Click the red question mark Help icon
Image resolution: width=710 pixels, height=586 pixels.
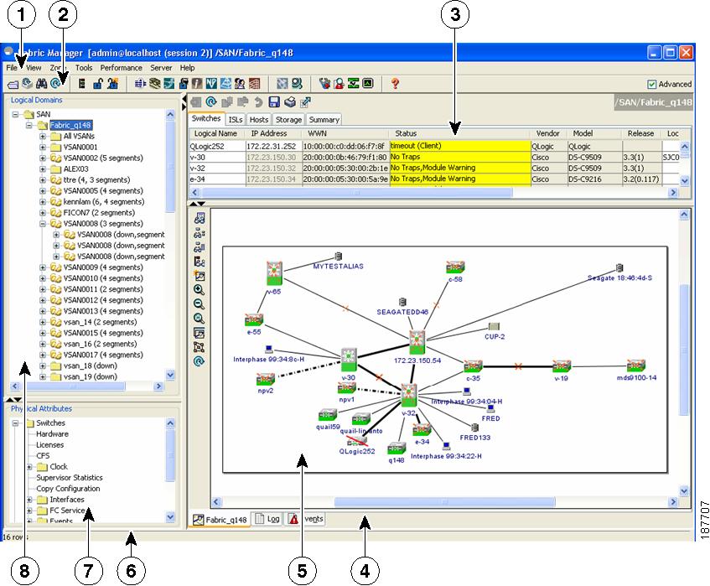[396, 83]
